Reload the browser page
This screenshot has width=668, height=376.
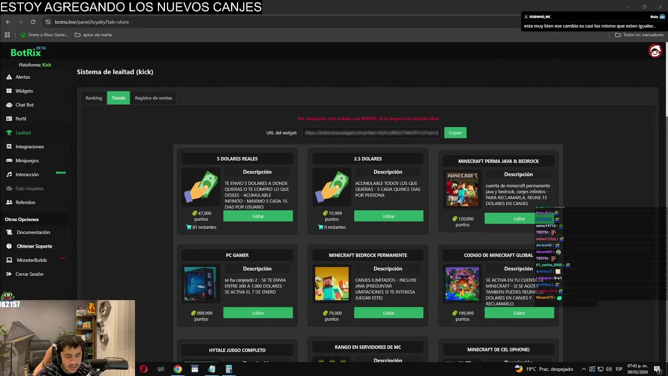(x=33, y=22)
